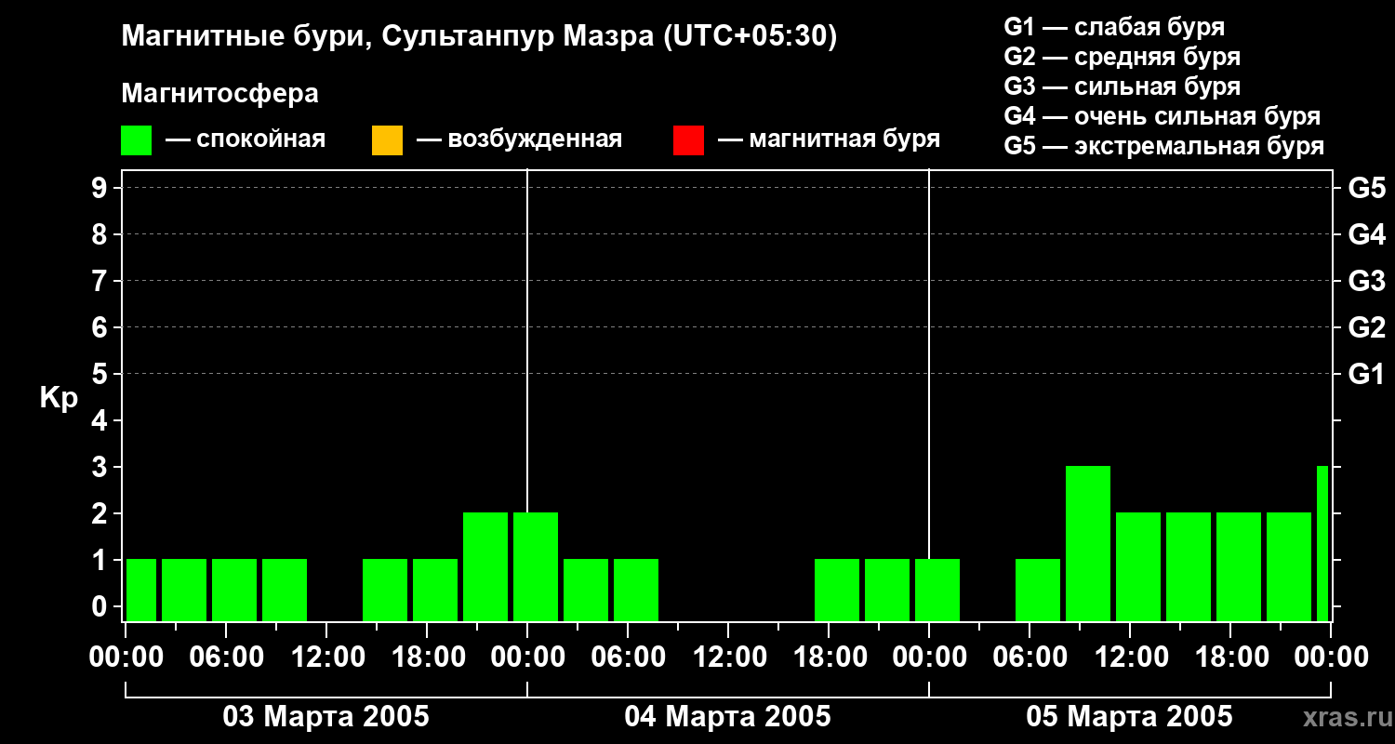Click the G5 label on the right axis

pyautogui.click(x=1366, y=188)
